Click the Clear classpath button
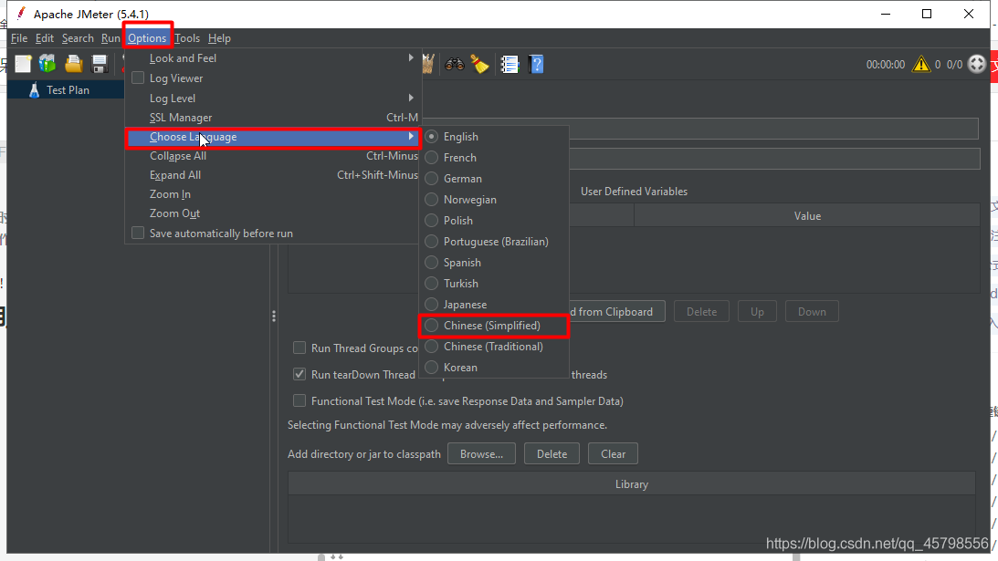Screen dimensions: 998x561 coord(613,454)
